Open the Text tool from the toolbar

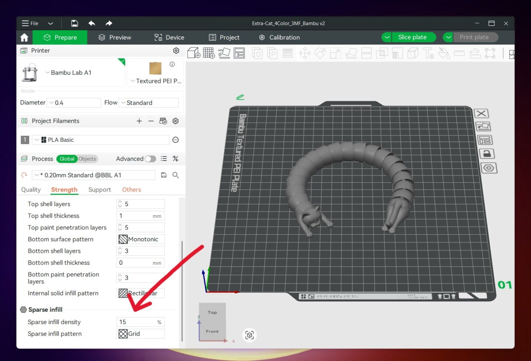[428, 53]
